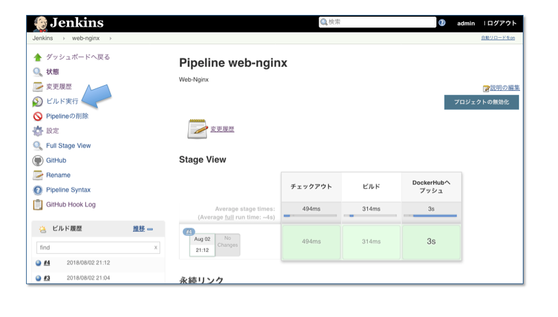Viewport: 558px width, 317px height.
Task: Click 2018/08/02 21:12 build timestamp
Action: 89,263
